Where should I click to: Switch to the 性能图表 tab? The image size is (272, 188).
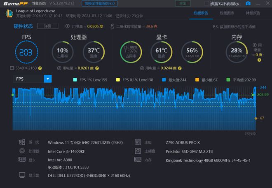pyautogui.click(x=227, y=13)
